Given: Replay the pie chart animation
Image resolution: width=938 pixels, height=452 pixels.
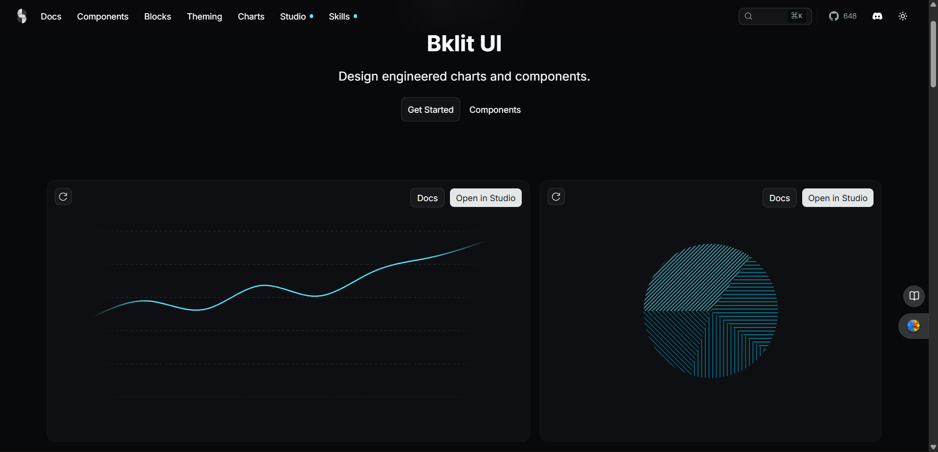Looking at the screenshot, I should pyautogui.click(x=556, y=197).
